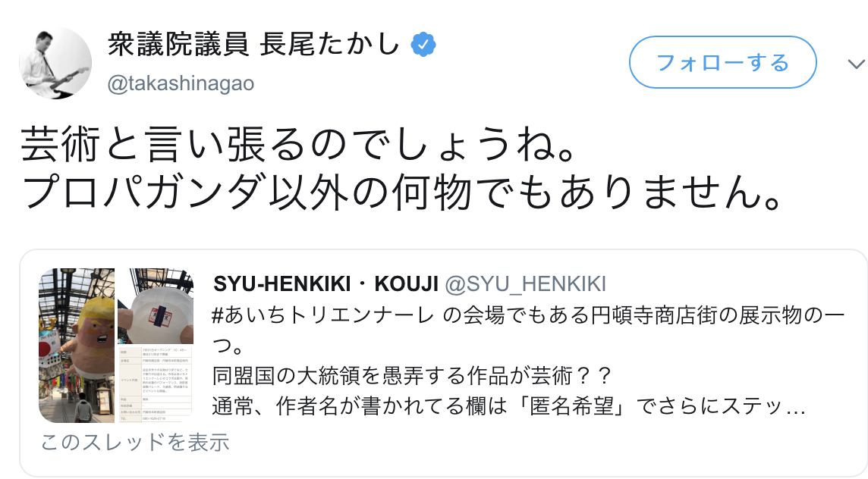Click the blue verified badge next to 長尾たかし
This screenshot has height=479, width=868.
[x=423, y=44]
